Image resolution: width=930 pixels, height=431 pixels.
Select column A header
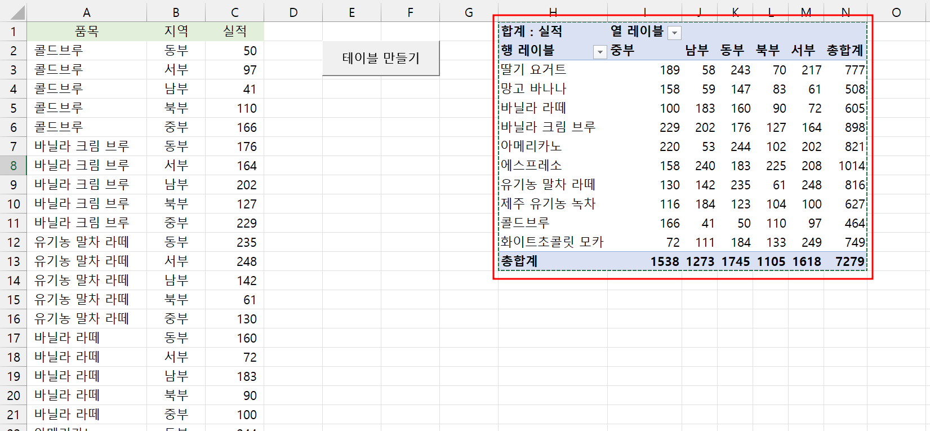(86, 12)
